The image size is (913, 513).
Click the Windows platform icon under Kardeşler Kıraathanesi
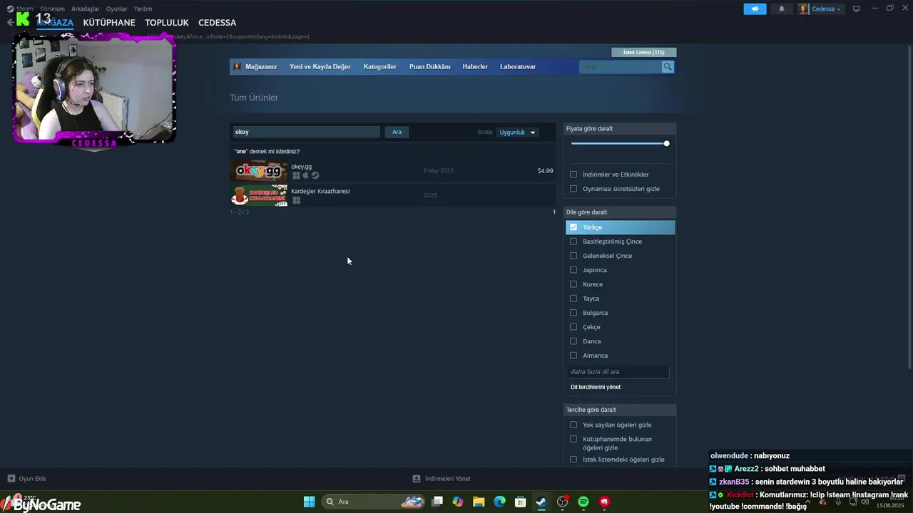(x=296, y=200)
